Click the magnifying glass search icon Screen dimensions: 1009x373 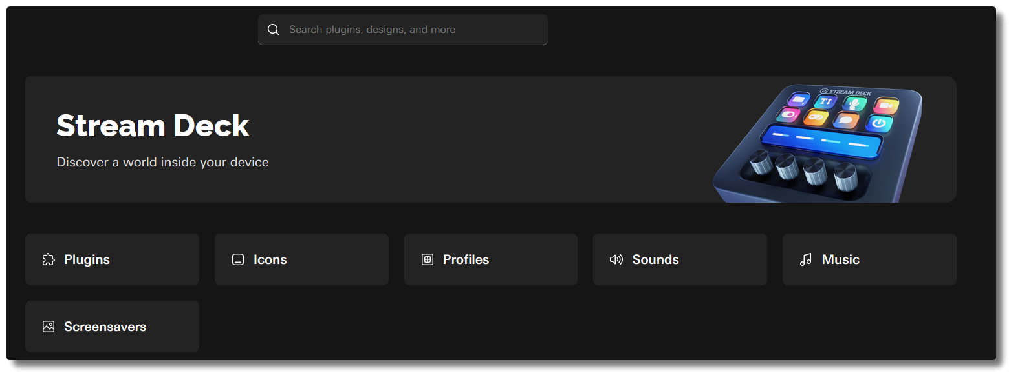273,29
